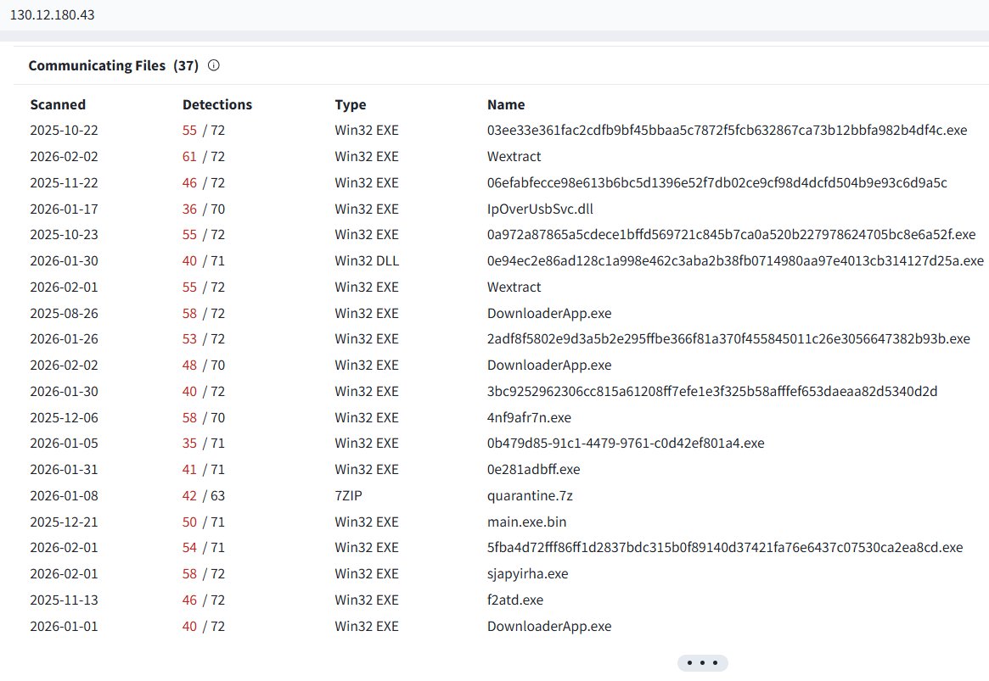Open DownloaderApp.exe scanned 2026-01-01
This screenshot has height=681, width=989.
click(x=548, y=626)
